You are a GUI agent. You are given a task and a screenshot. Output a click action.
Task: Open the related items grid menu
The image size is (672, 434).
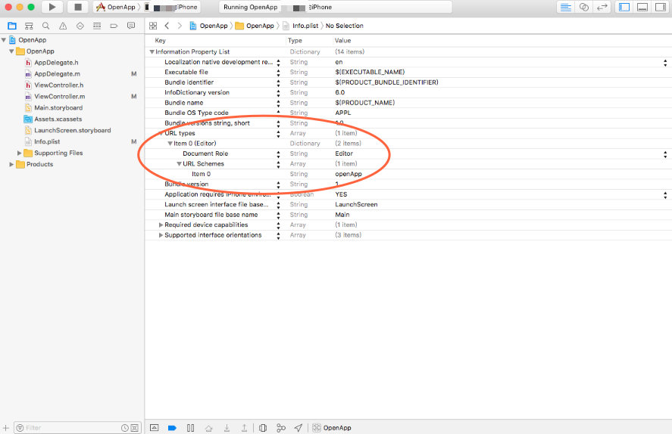153,26
